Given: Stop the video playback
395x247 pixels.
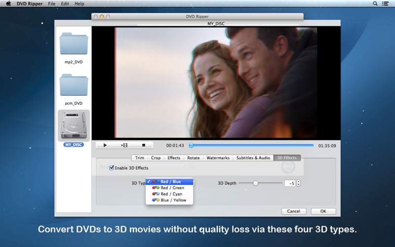Looking at the screenshot, I should coord(144,145).
